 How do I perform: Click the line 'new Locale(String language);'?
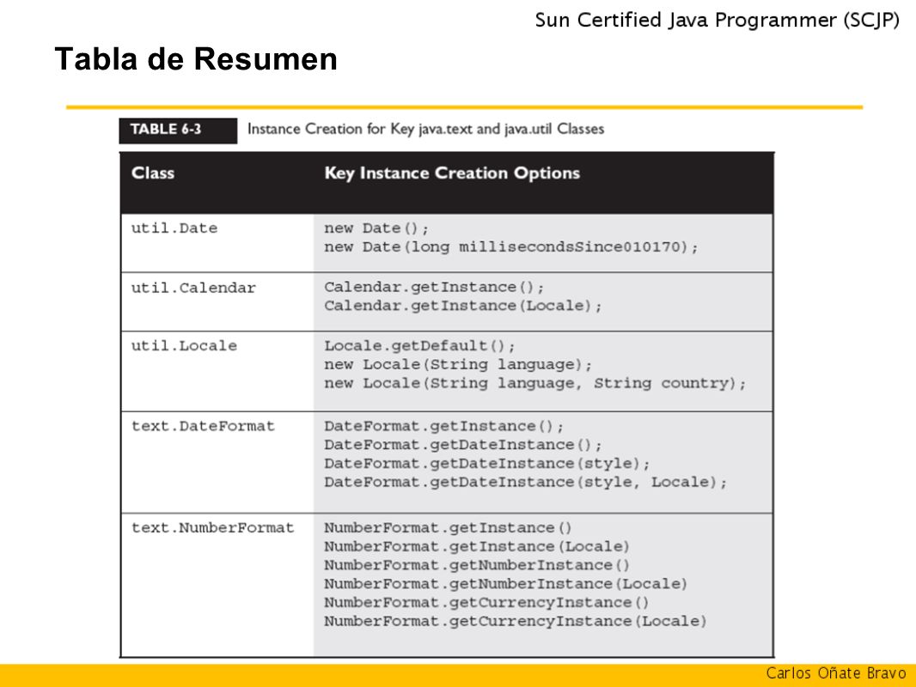[x=459, y=365]
